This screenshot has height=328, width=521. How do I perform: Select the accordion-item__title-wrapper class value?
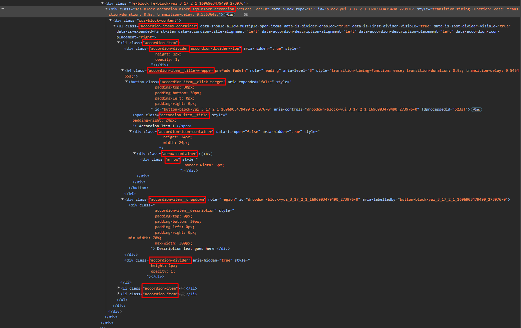tap(181, 70)
